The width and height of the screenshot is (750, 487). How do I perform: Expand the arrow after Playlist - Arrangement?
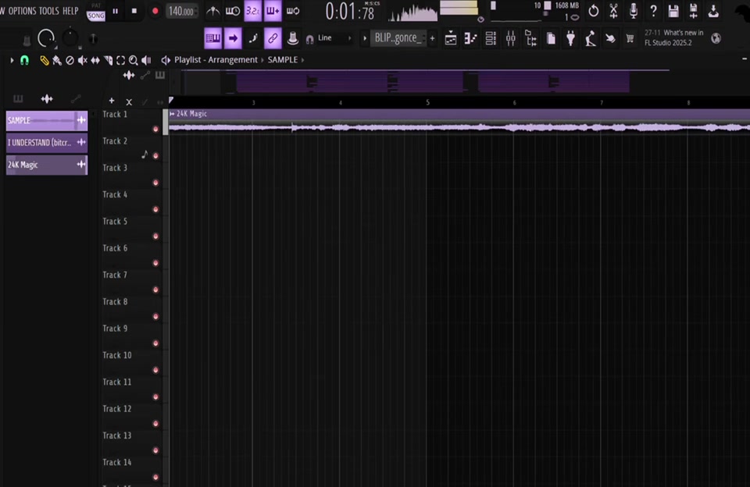[262, 60]
